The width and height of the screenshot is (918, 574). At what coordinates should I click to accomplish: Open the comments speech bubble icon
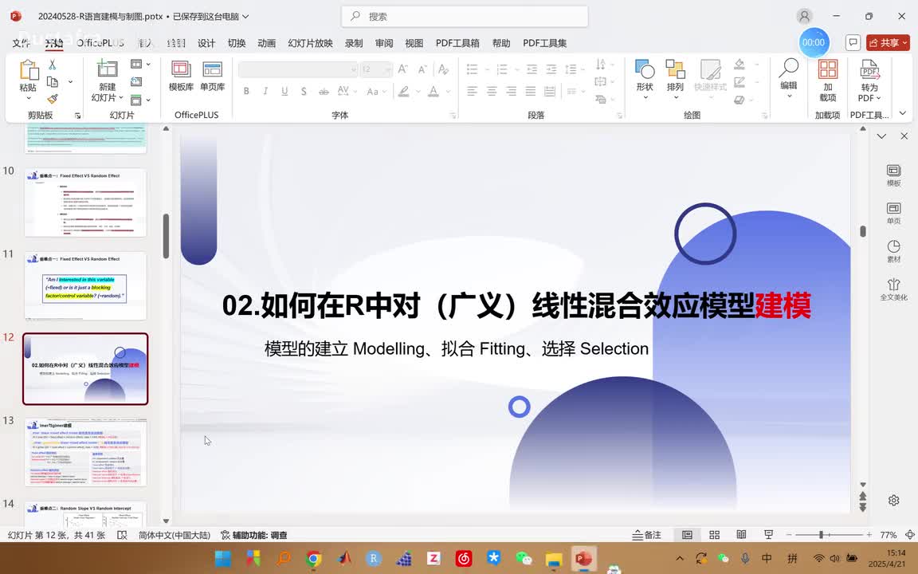[x=853, y=43]
